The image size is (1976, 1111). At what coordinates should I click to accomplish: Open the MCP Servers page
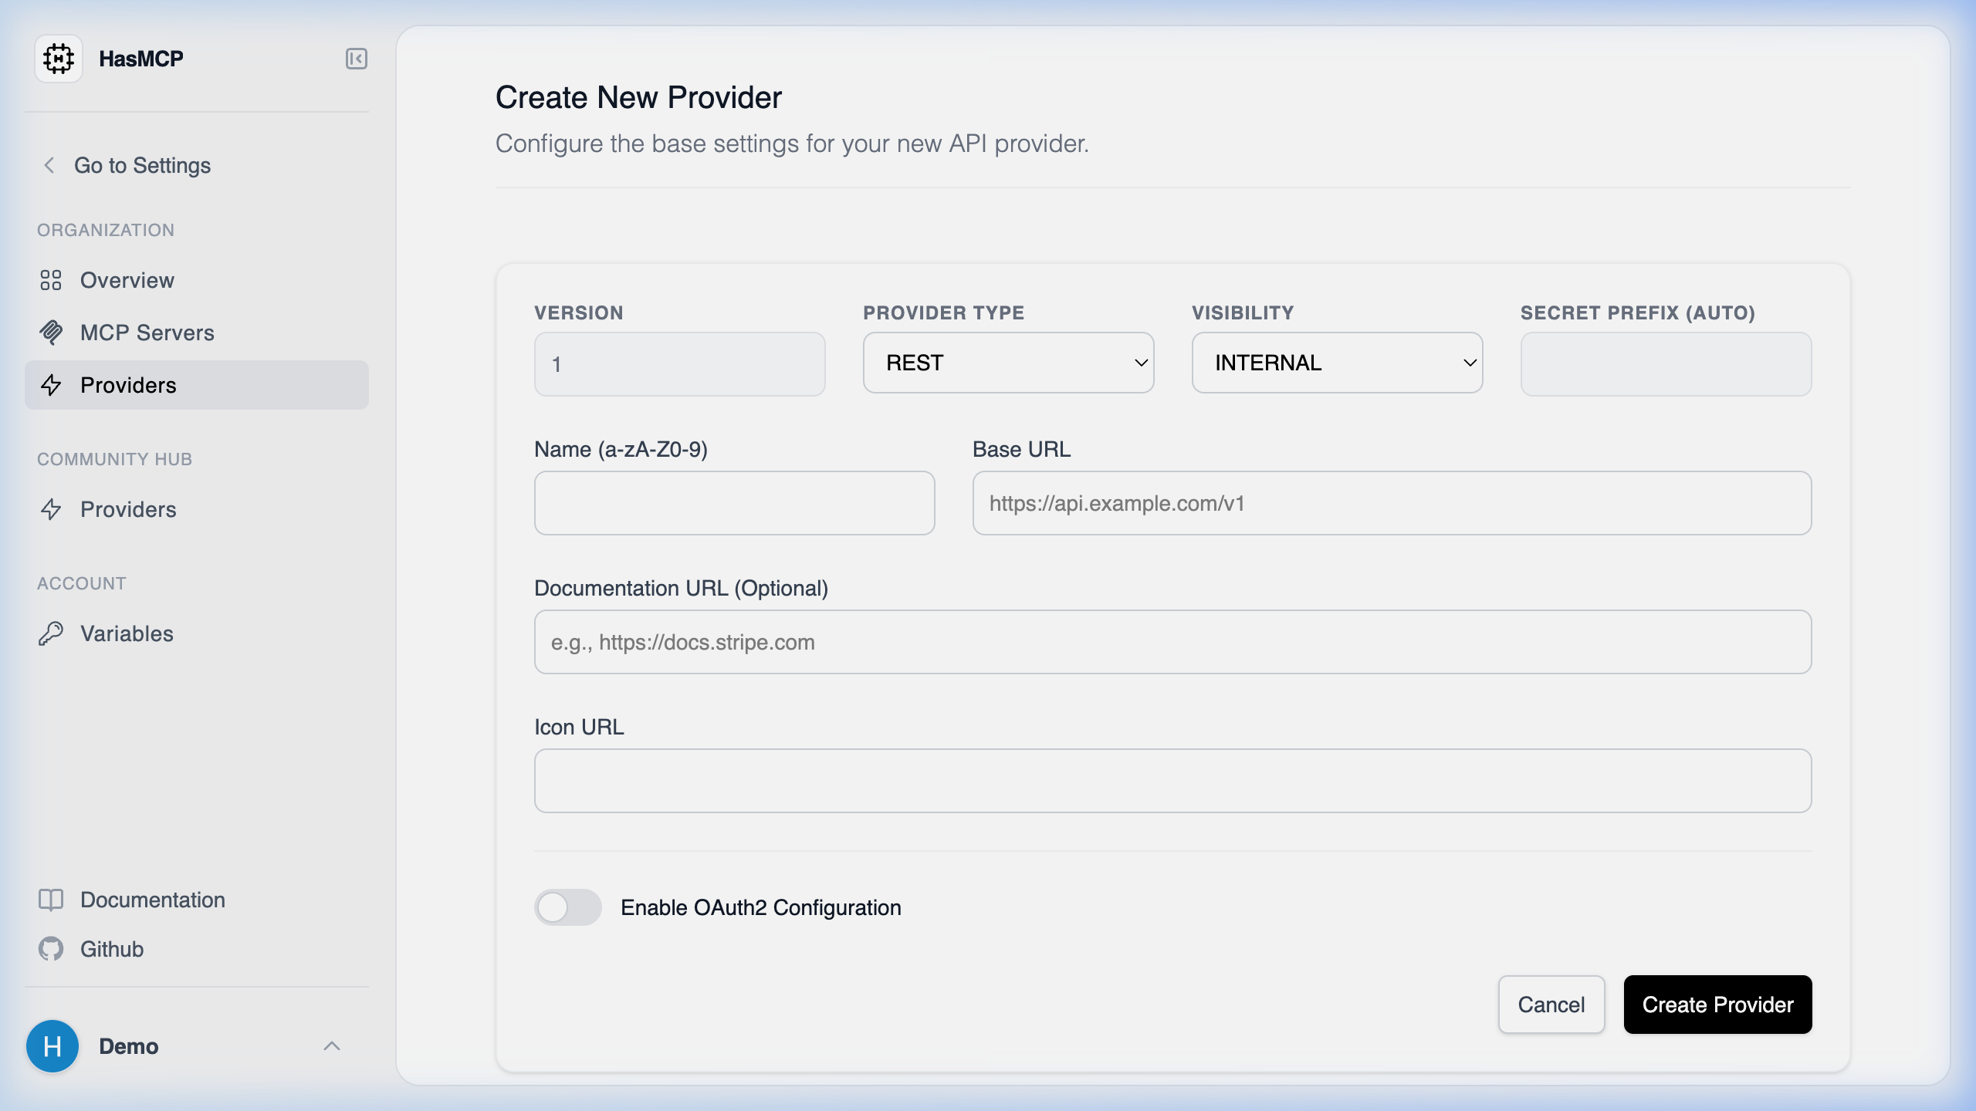point(147,333)
